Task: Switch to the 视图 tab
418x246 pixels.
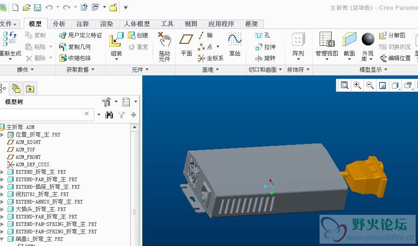Action: 191,24
